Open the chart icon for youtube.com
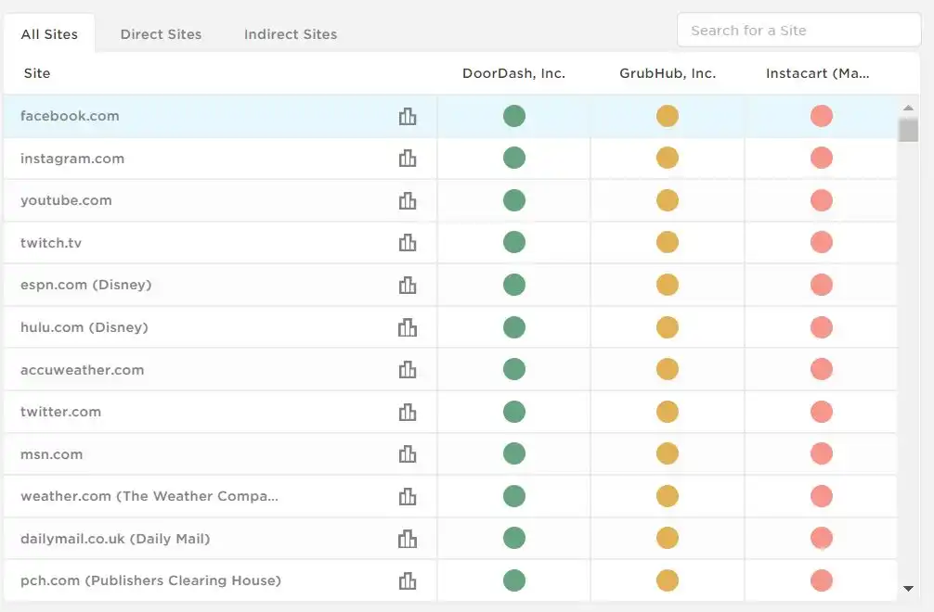 click(x=408, y=200)
